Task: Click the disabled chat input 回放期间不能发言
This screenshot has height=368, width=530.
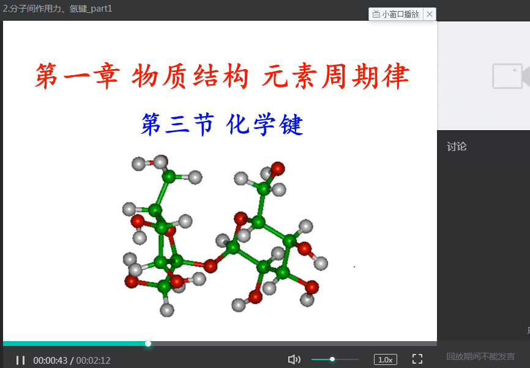Action: 480,356
